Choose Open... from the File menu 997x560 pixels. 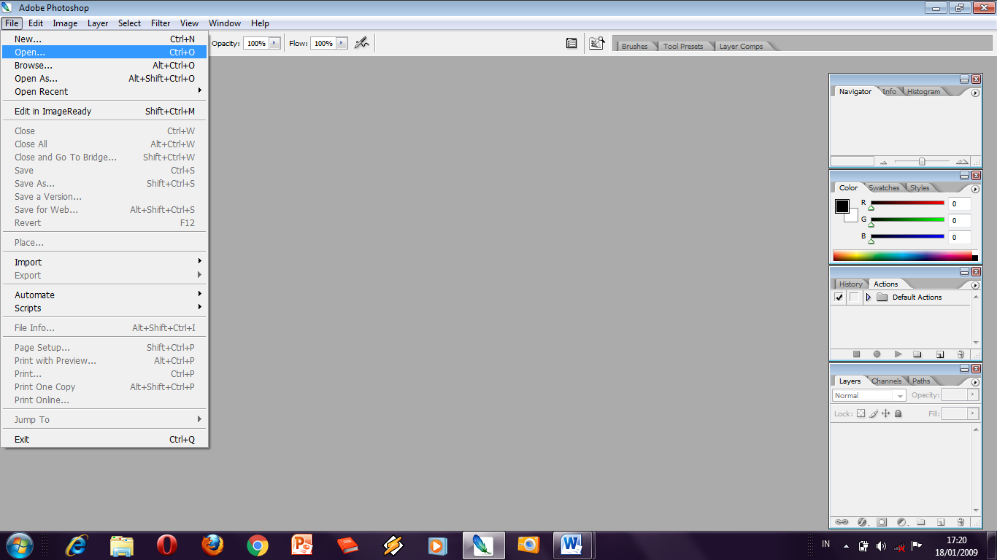click(x=104, y=52)
